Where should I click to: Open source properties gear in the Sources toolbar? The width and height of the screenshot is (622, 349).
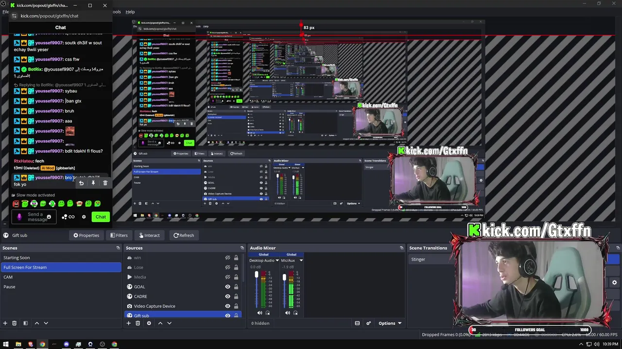coord(149,323)
